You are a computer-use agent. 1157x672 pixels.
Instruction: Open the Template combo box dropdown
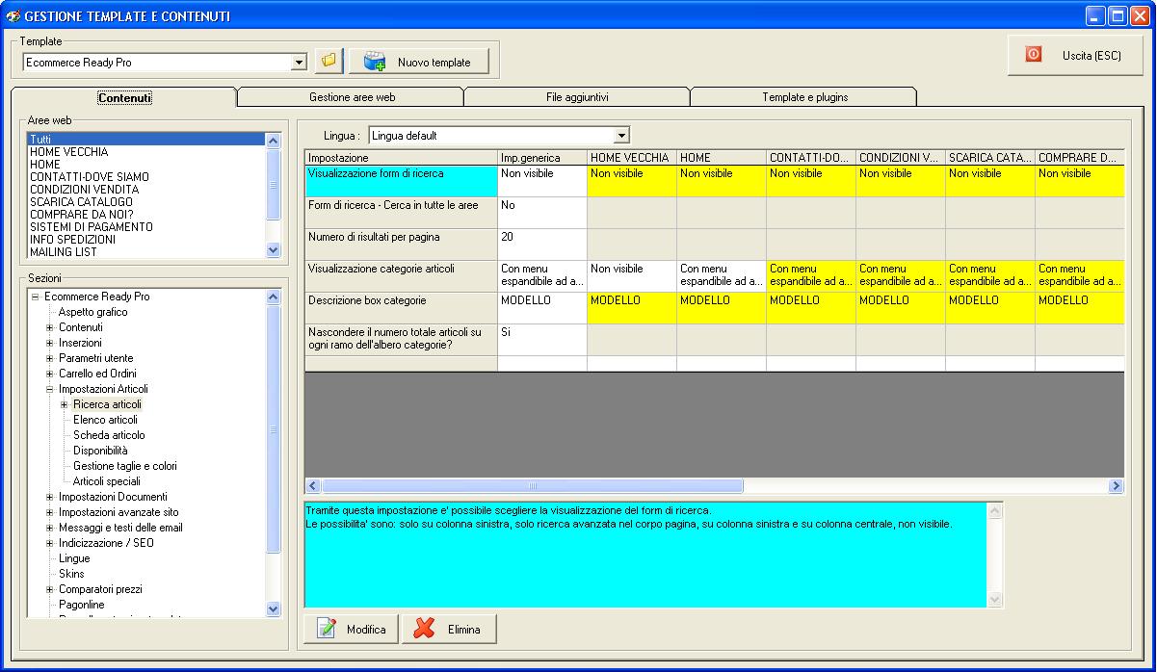[x=299, y=63]
